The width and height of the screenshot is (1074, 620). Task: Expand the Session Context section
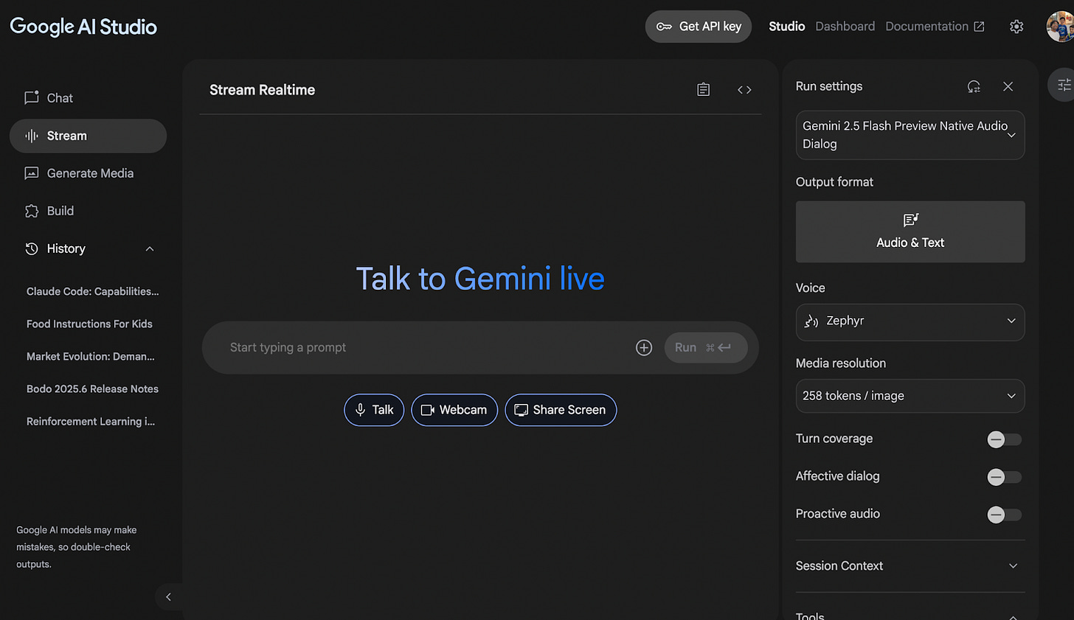tap(910, 566)
